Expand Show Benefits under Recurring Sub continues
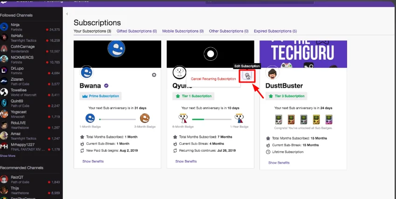This screenshot has width=396, height=199. pyautogui.click(x=186, y=161)
